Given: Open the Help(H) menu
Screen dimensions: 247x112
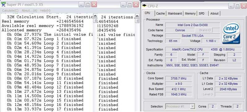Looking at the screenshot, I should [x=45, y=10].
